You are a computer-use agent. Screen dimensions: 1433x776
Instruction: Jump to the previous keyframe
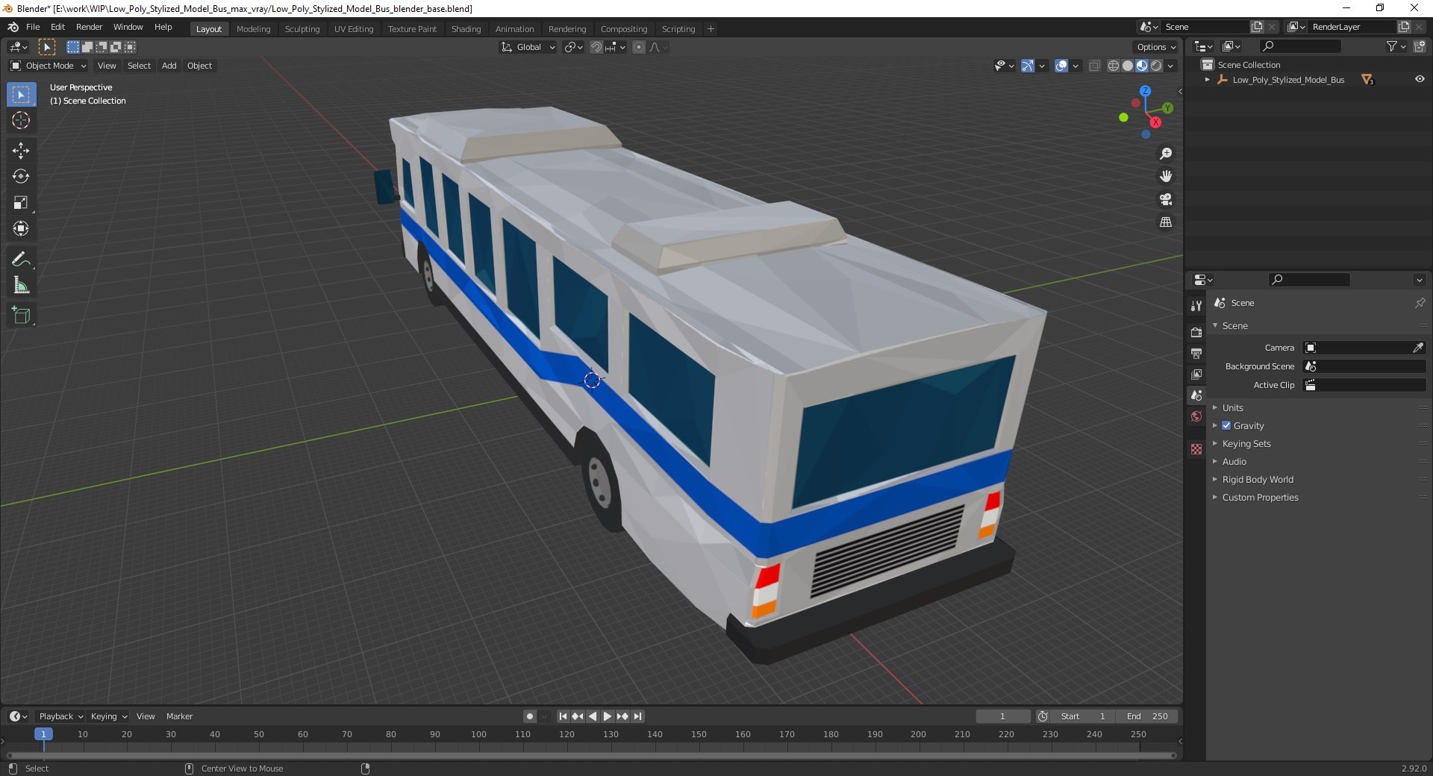pos(578,716)
